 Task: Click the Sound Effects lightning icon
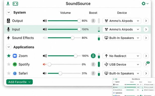pyautogui.click(x=8, y=38)
